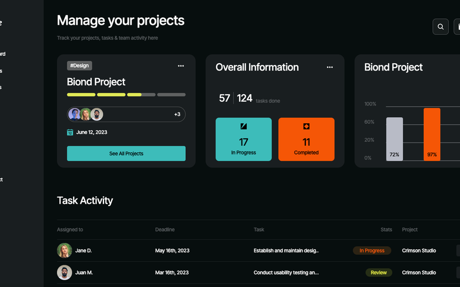This screenshot has height=287, width=460.
Task: Click the Biond Project progress bar
Action: [x=126, y=95]
